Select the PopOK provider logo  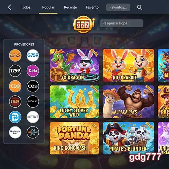(15, 55)
